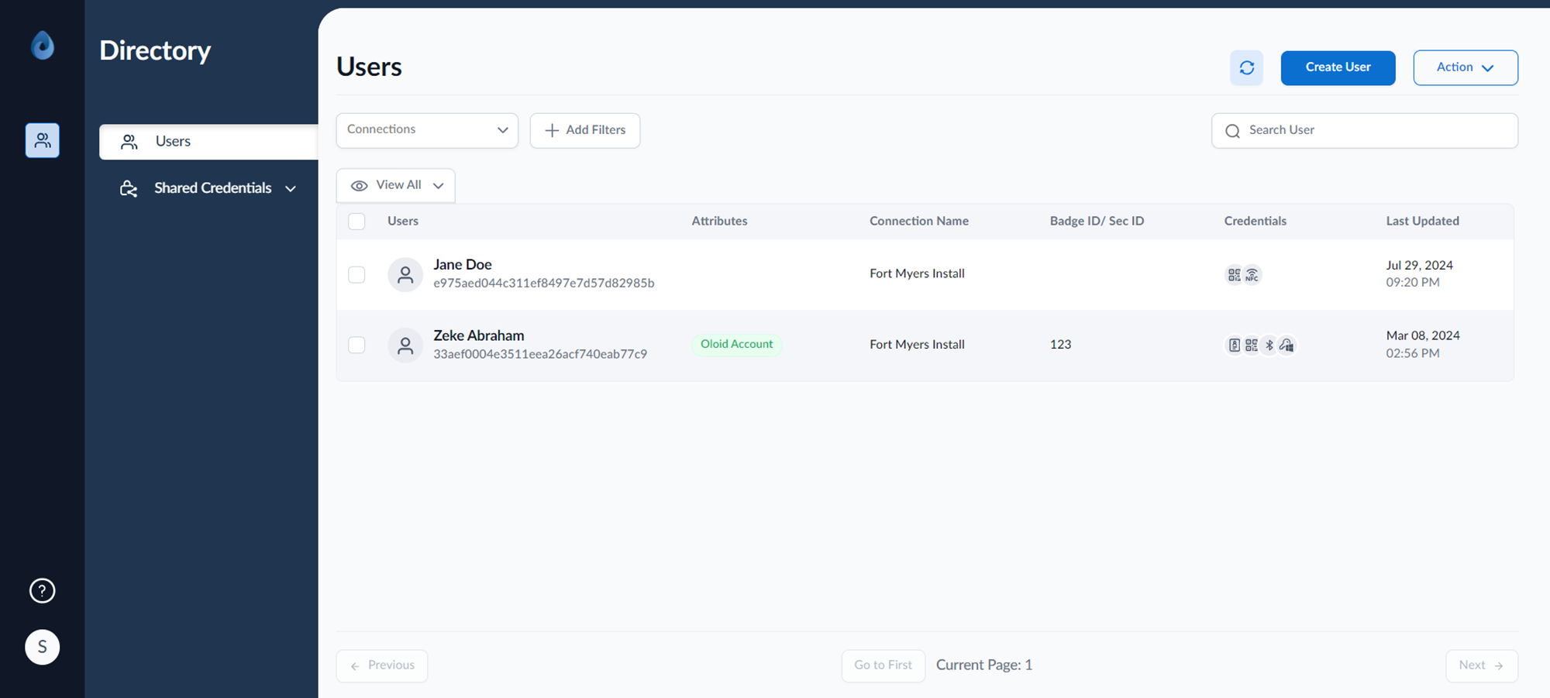Refresh the users list
This screenshot has height=698, width=1550.
[x=1247, y=68]
